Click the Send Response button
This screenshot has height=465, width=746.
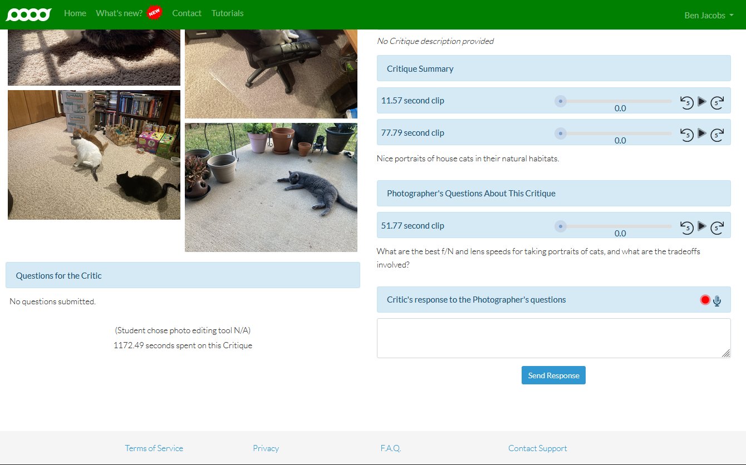[553, 375]
